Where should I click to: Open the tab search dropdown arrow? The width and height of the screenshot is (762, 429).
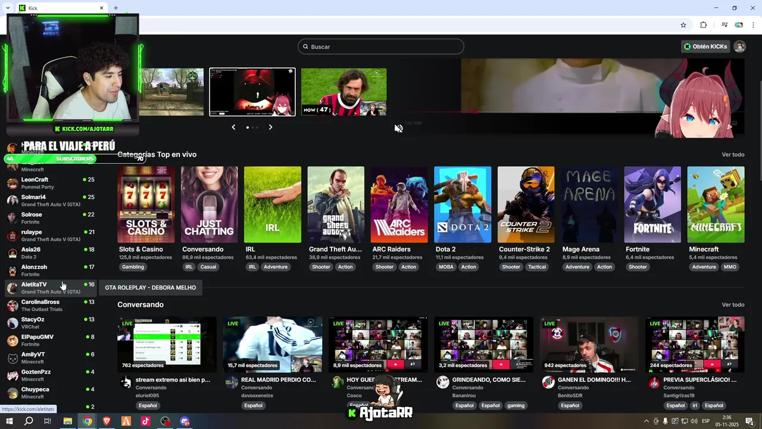(x=8, y=8)
